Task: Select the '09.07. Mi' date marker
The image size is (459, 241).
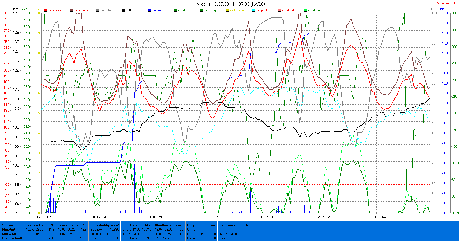Action: (x=156, y=217)
